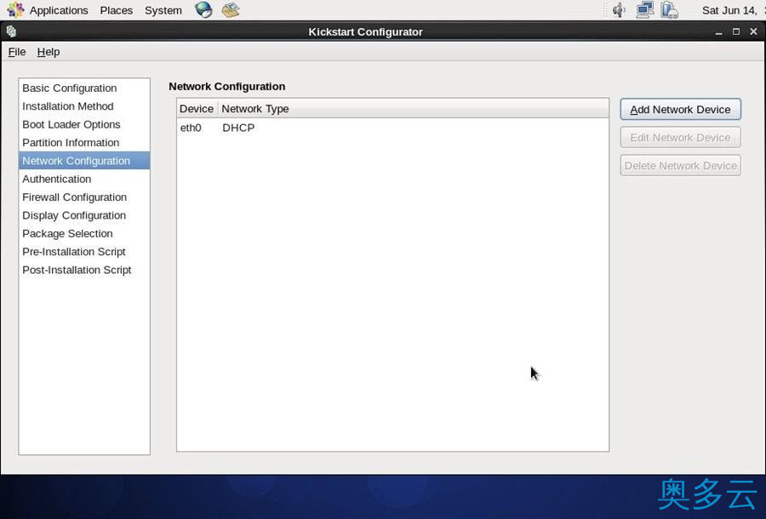Select Boot Loader Options in the sidebar

[x=84, y=124]
